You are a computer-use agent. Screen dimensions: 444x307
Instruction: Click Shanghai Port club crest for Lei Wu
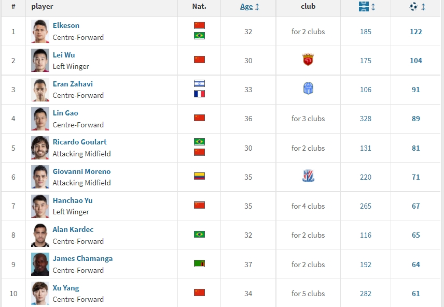coord(308,60)
